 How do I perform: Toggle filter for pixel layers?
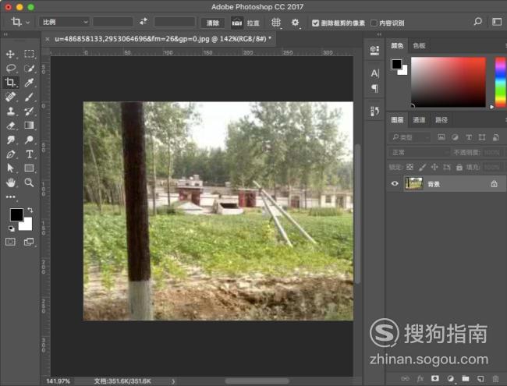[x=441, y=137]
